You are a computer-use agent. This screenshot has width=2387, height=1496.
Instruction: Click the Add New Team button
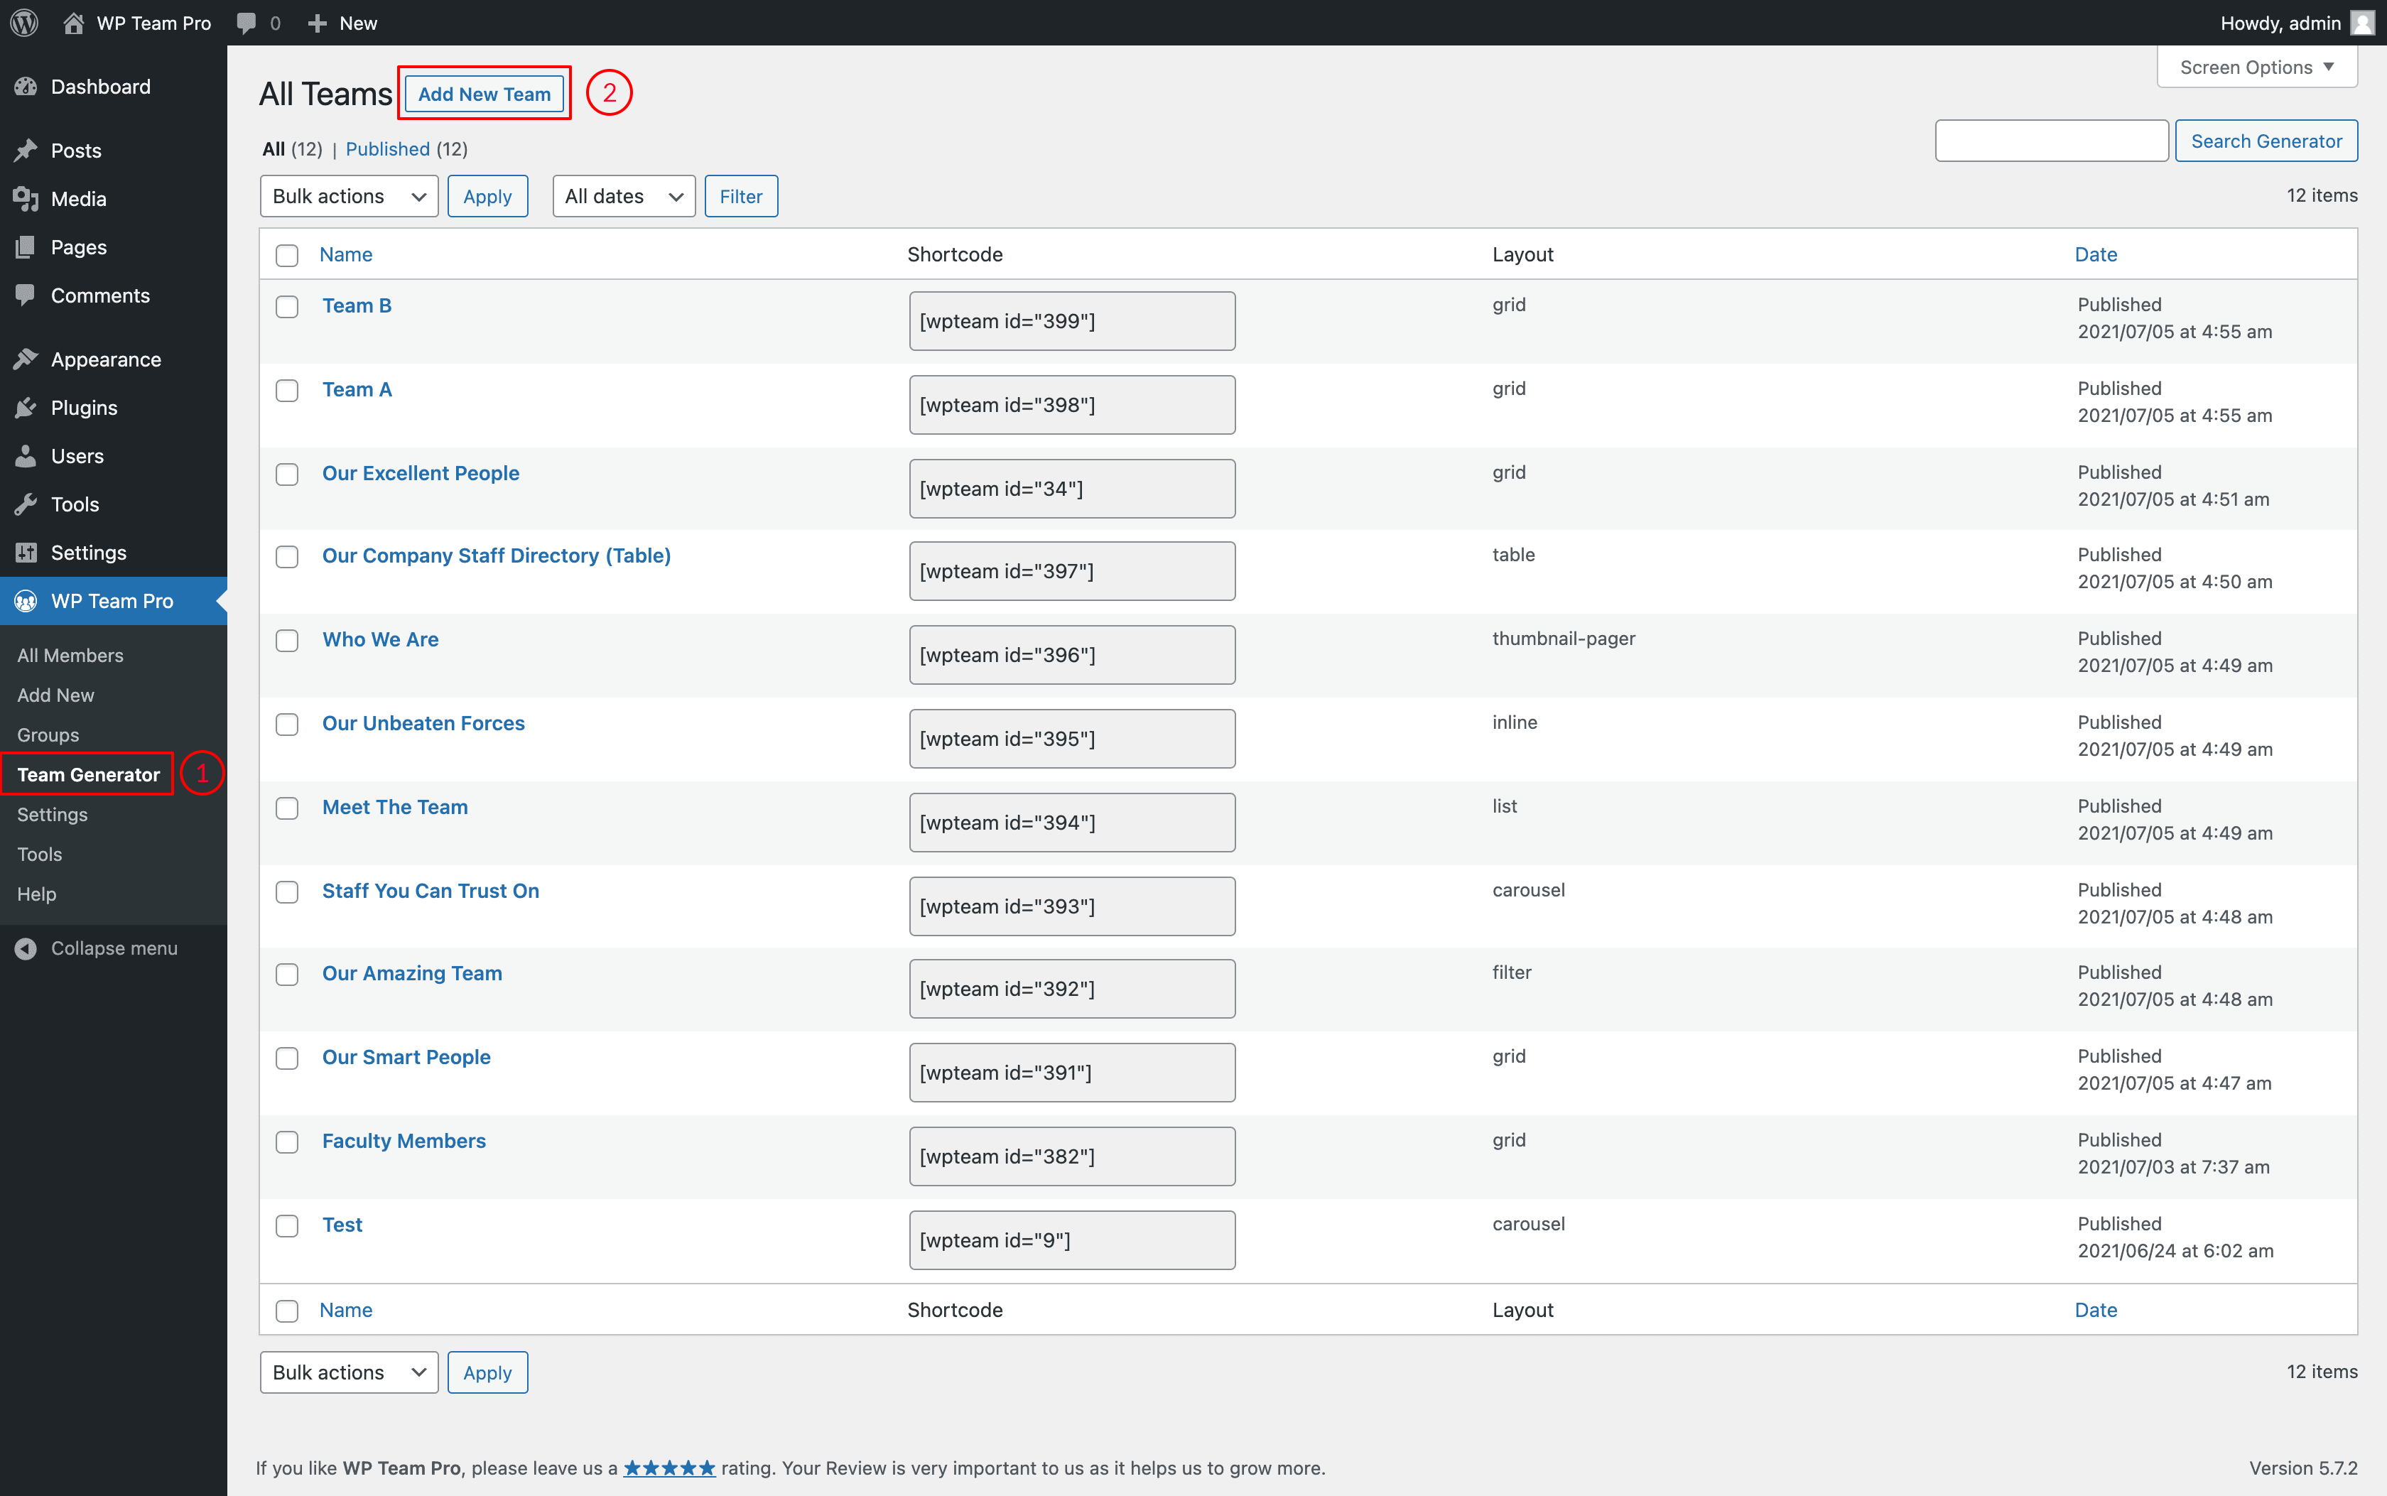click(x=484, y=94)
